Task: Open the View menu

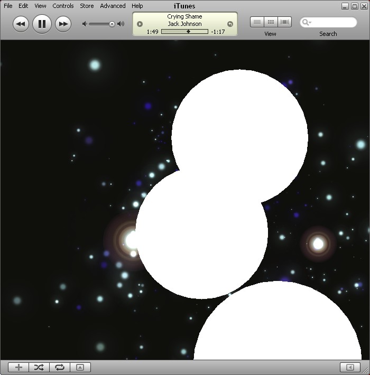Action: tap(40, 6)
